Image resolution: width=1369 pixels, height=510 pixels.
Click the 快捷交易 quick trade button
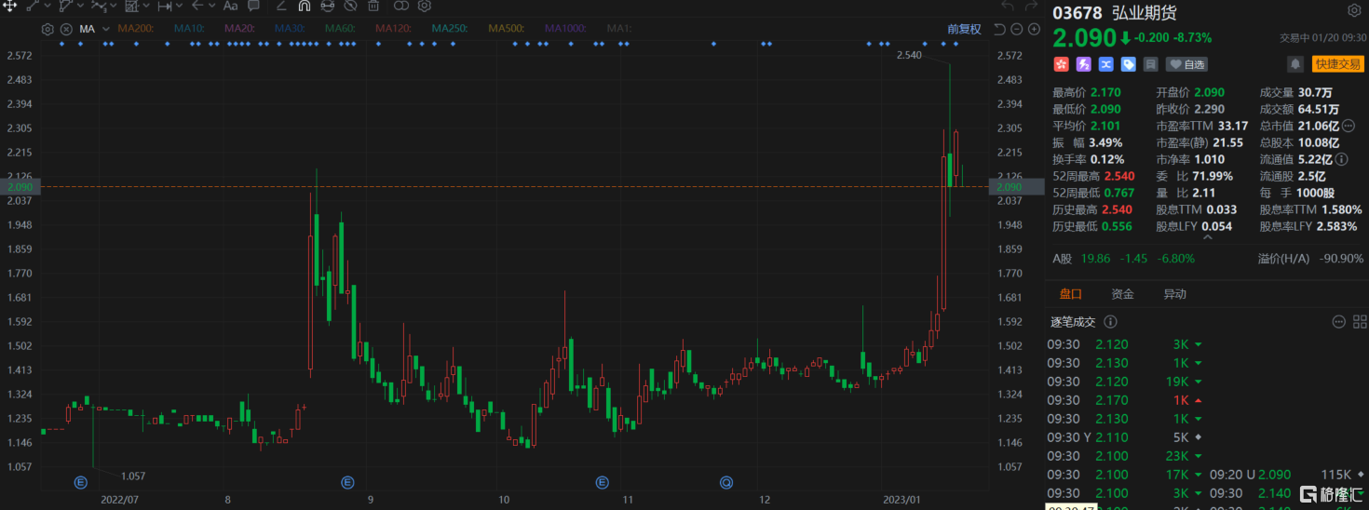pos(1337,64)
